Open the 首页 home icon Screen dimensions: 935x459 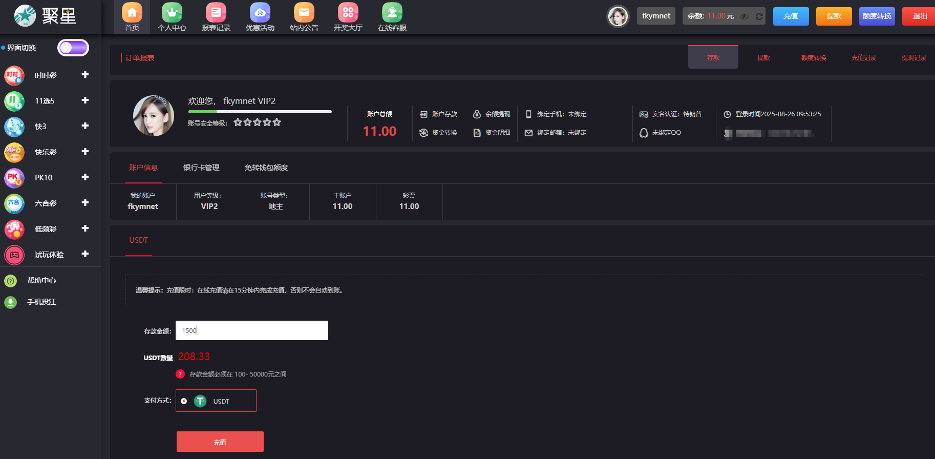(132, 13)
